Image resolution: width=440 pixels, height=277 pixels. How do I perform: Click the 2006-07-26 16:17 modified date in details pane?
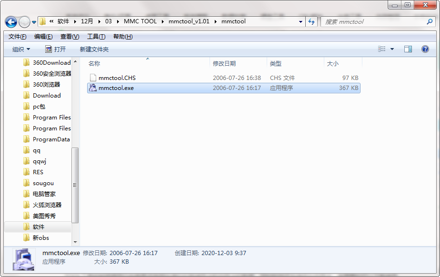(x=133, y=253)
